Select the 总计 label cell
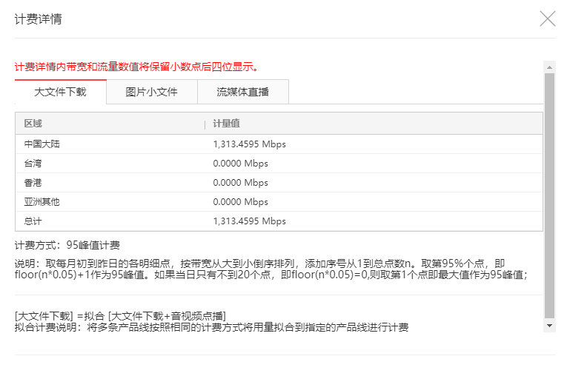 pyautogui.click(x=33, y=221)
